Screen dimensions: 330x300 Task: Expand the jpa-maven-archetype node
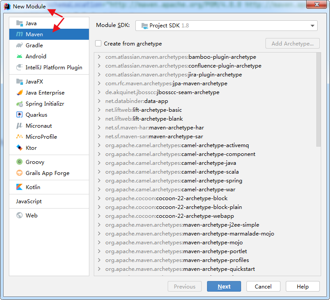point(99,83)
